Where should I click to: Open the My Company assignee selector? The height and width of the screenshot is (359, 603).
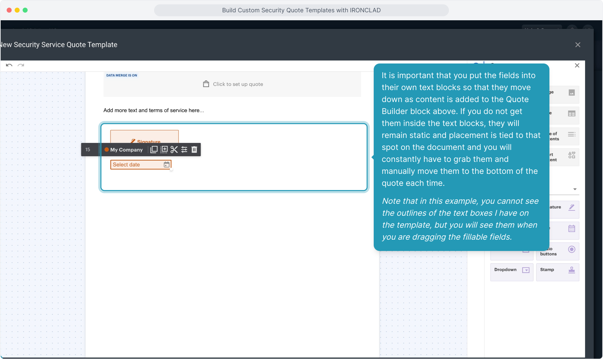tap(124, 150)
